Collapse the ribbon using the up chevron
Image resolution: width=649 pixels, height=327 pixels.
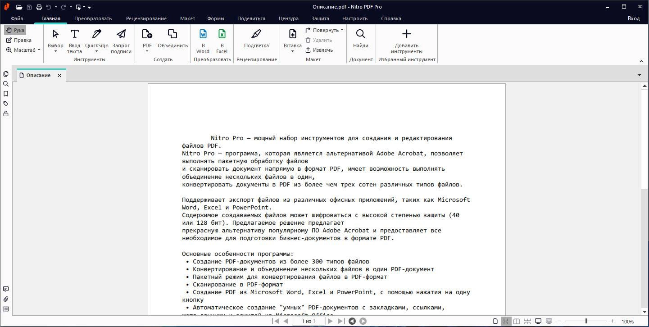[x=641, y=61]
